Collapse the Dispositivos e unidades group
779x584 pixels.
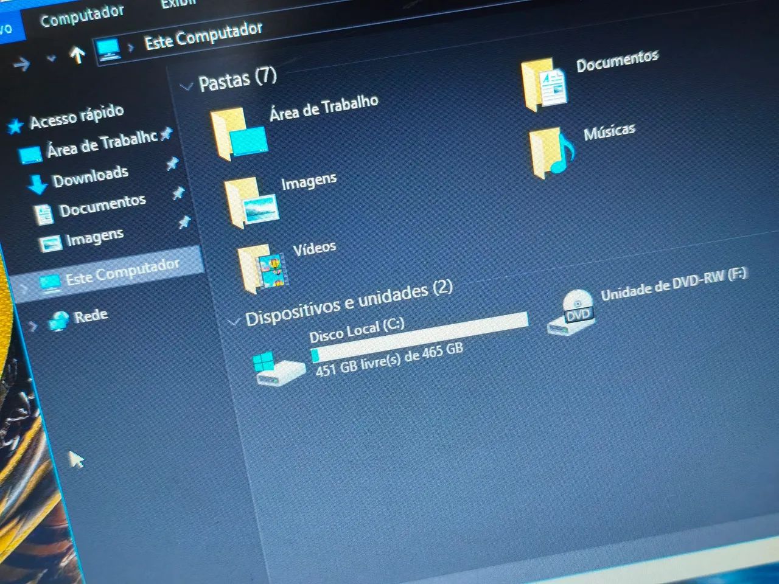point(233,321)
